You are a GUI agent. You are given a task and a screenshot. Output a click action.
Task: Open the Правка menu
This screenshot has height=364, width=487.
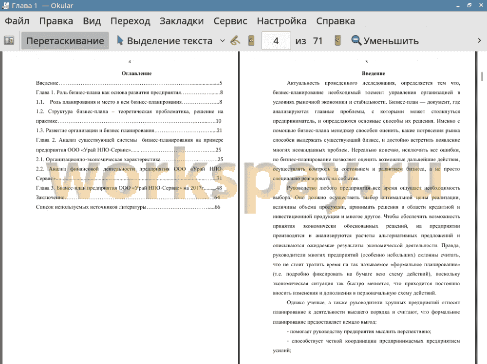(x=56, y=21)
